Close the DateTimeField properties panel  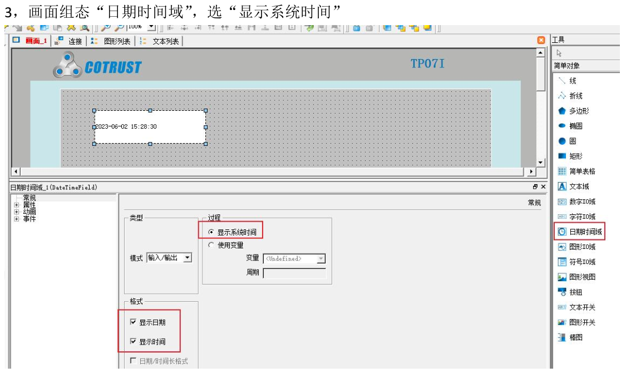coord(543,187)
